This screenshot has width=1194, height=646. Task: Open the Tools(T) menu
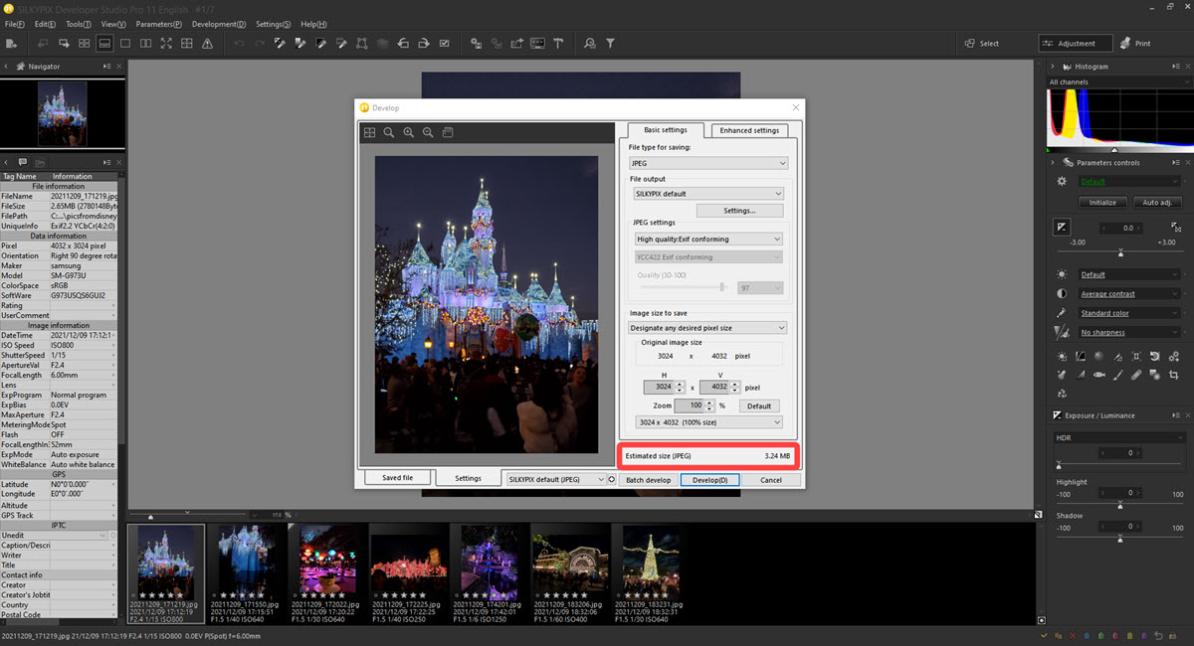coord(79,23)
